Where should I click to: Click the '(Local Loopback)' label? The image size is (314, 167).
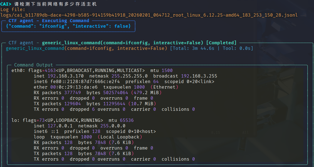(120, 137)
